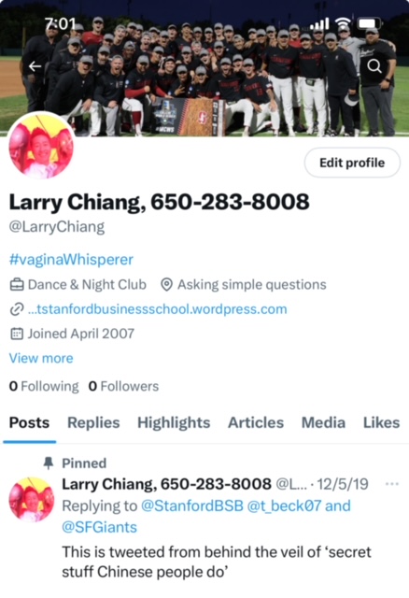
Task: Tap the calendar icon beside Joined April 2007
Action: [x=17, y=334]
